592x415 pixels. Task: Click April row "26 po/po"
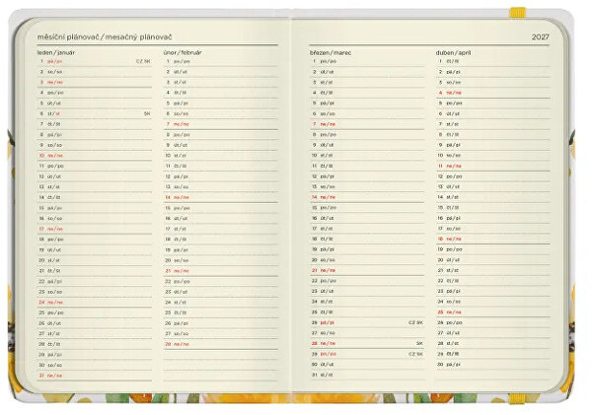[493, 323]
